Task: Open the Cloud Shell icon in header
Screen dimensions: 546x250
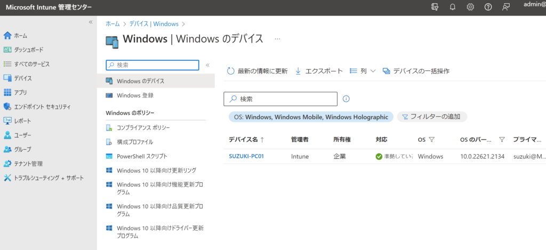Action: (x=435, y=7)
